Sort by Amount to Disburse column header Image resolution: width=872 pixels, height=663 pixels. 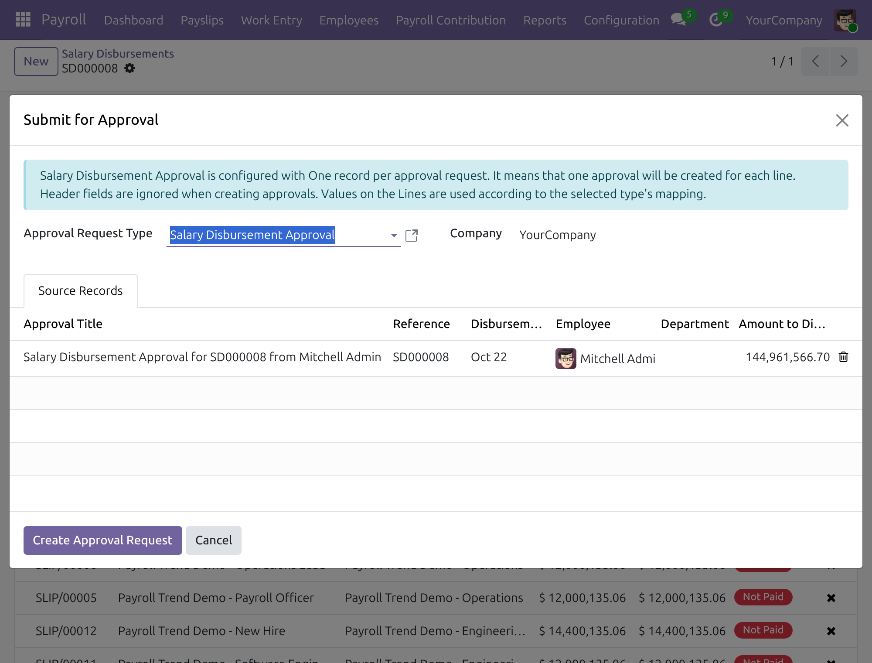click(x=782, y=324)
